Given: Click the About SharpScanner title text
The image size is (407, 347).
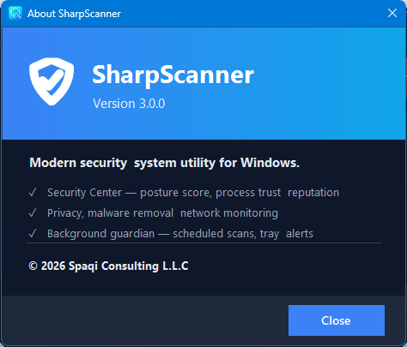Looking at the screenshot, I should tap(74, 14).
